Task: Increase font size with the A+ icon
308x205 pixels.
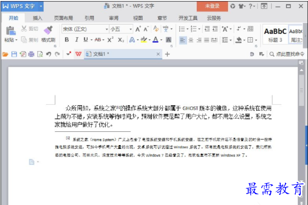Action: (138, 29)
